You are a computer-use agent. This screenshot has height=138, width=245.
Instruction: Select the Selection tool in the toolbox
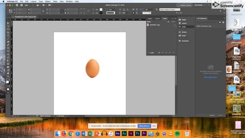[x=8, y=20]
